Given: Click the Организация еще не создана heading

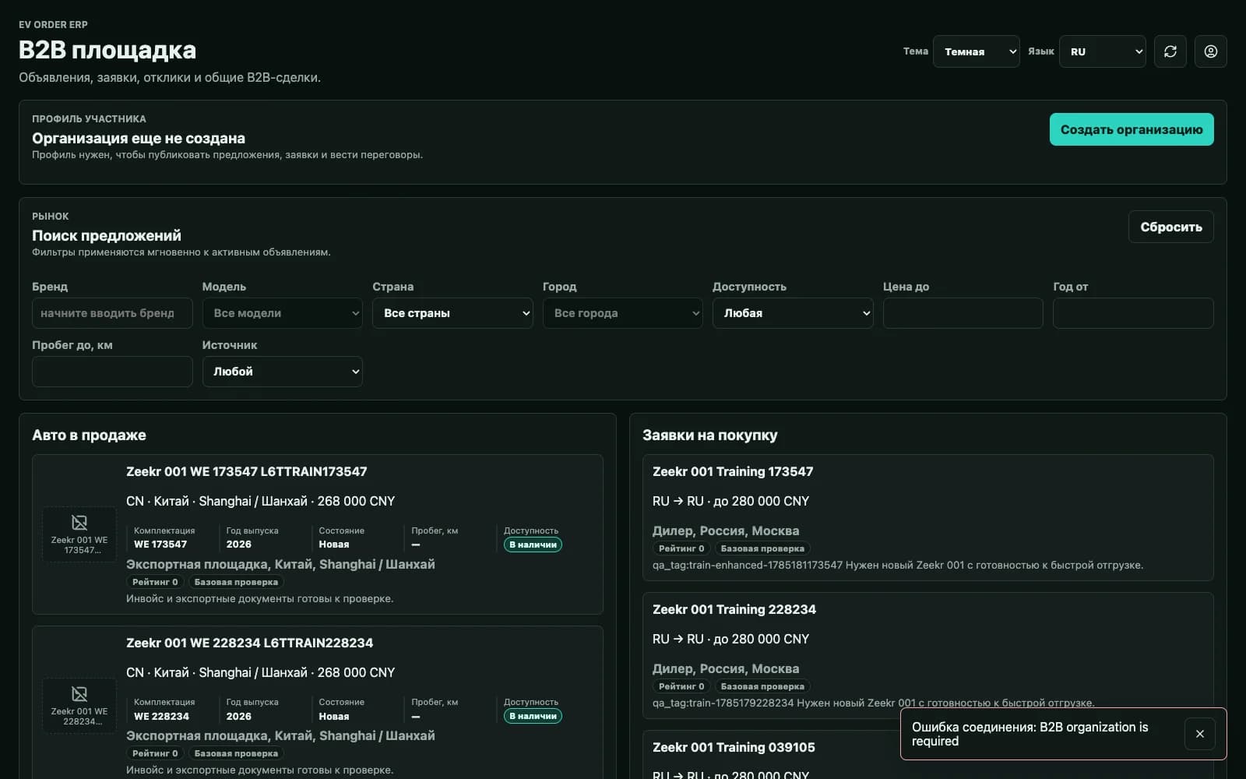Looking at the screenshot, I should pos(139,138).
